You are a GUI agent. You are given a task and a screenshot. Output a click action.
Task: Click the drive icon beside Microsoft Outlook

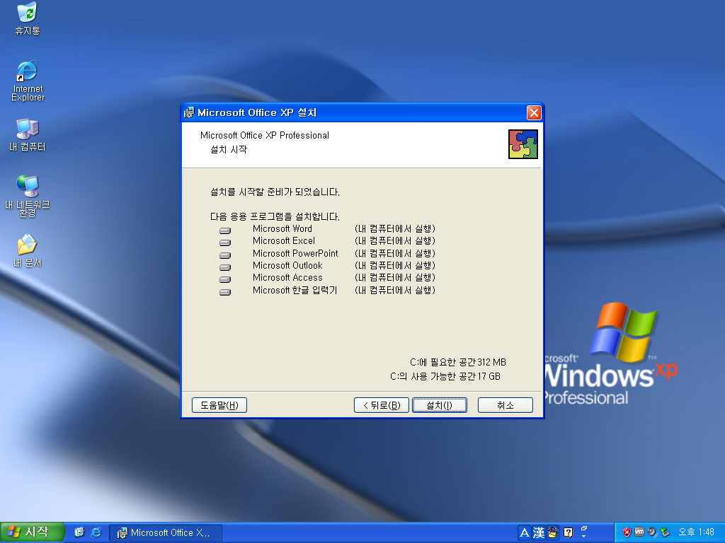225,267
